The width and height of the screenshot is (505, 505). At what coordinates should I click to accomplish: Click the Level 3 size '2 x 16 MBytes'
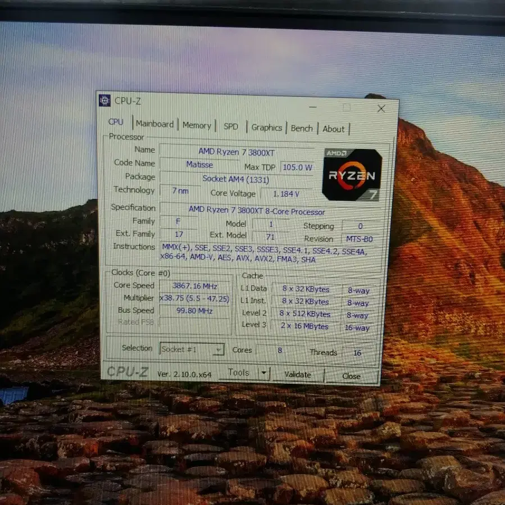click(x=304, y=326)
